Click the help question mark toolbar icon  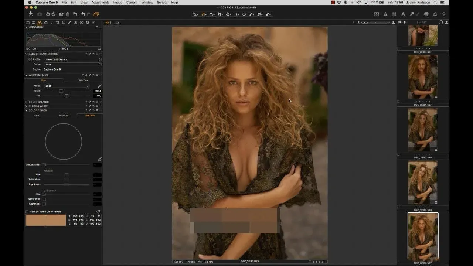coord(444,14)
